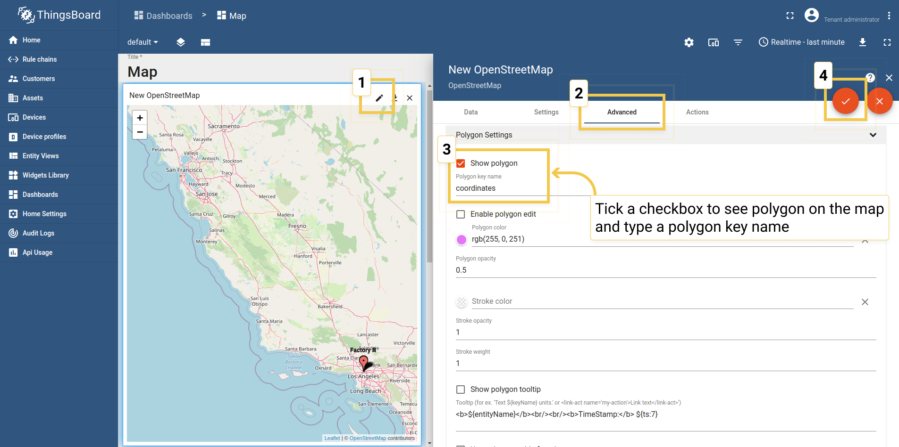Open dashboard filters icon

738,42
